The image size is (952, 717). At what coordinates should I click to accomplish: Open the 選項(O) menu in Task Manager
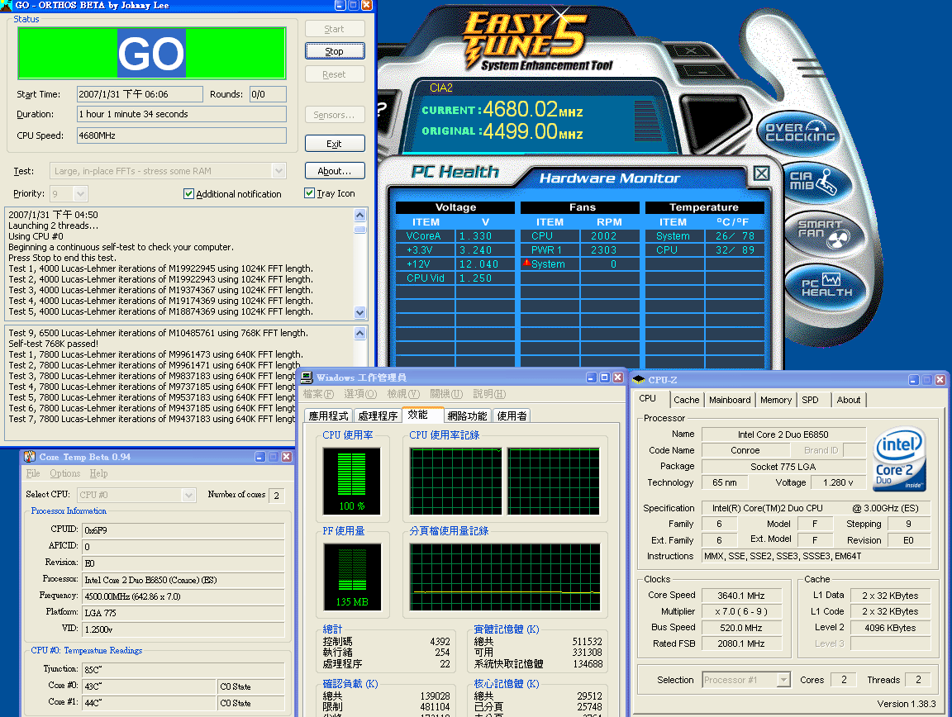pos(360,394)
